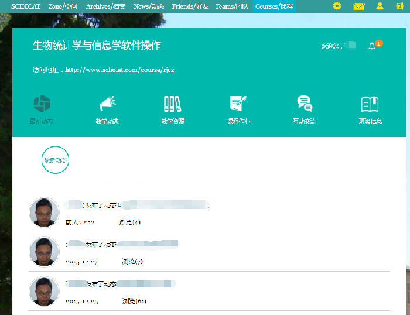Navigate to Teams/团队 menu

click(x=233, y=6)
